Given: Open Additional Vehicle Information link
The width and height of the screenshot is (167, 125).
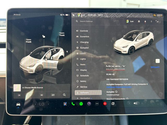Looking at the screenshot, I should click(119, 87).
